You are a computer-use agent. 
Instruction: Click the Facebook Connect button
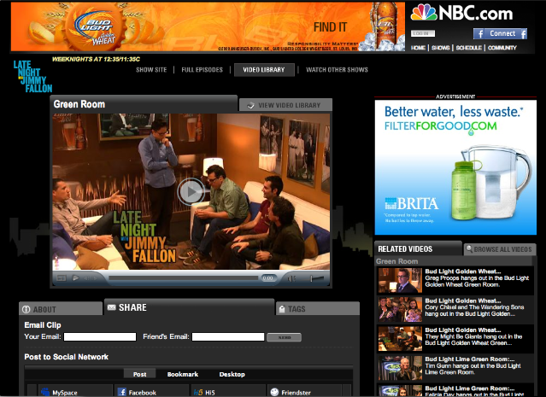coord(500,34)
